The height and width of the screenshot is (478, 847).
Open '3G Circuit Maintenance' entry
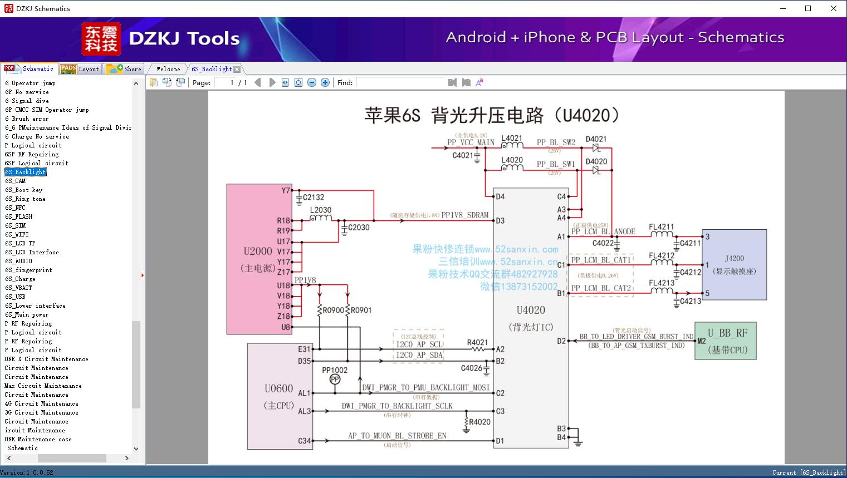coord(41,412)
